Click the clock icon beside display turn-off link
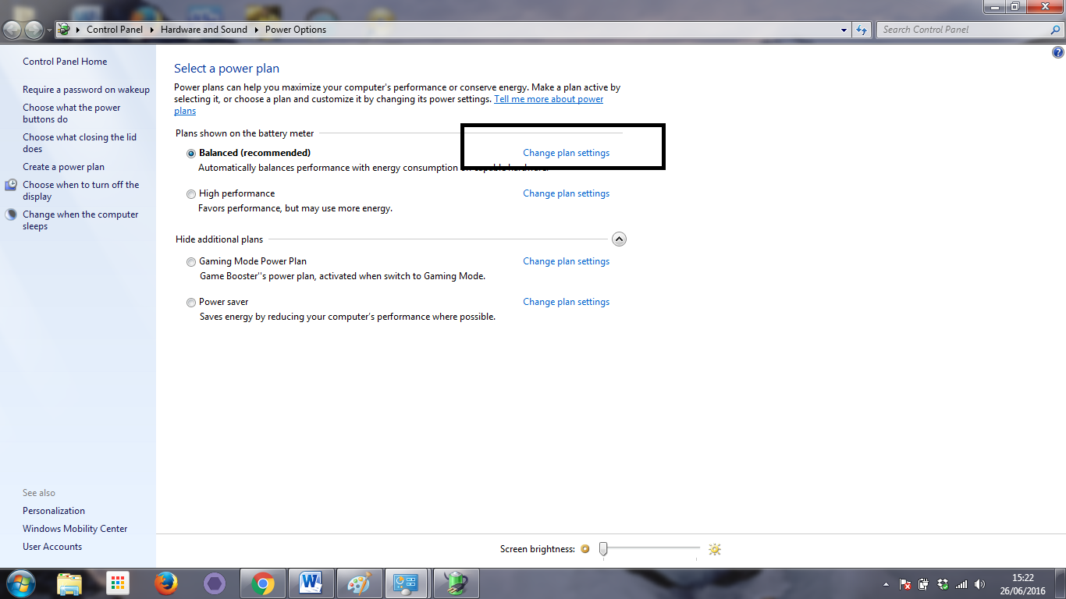Viewport: 1066px width, 599px height. (11, 185)
